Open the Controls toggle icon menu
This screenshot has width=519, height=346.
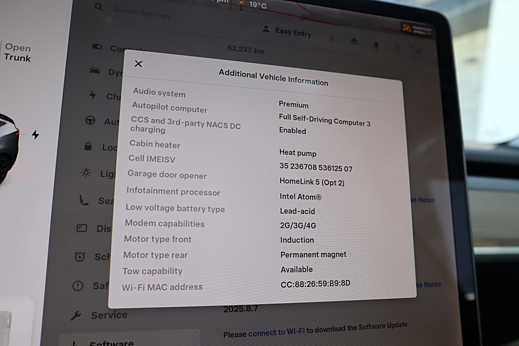[x=97, y=46]
